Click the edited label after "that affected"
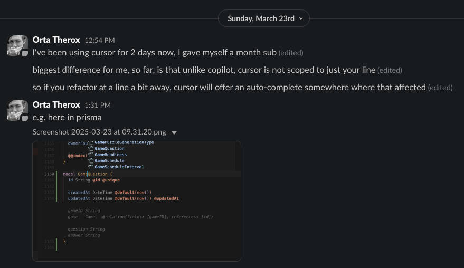Viewport: 464px width, 268px height. pos(440,88)
